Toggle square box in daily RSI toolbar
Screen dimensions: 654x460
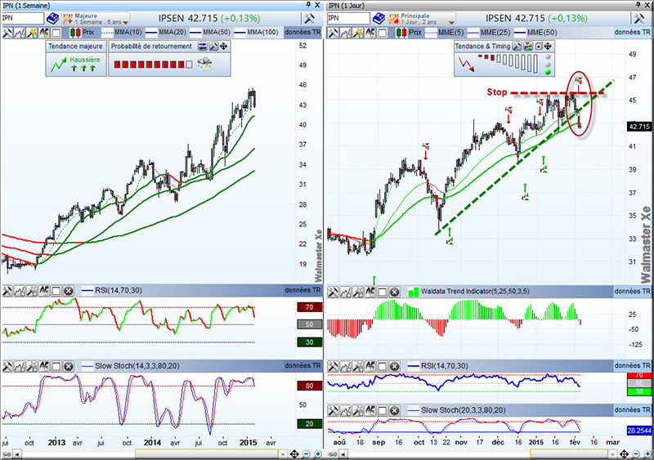point(382,366)
